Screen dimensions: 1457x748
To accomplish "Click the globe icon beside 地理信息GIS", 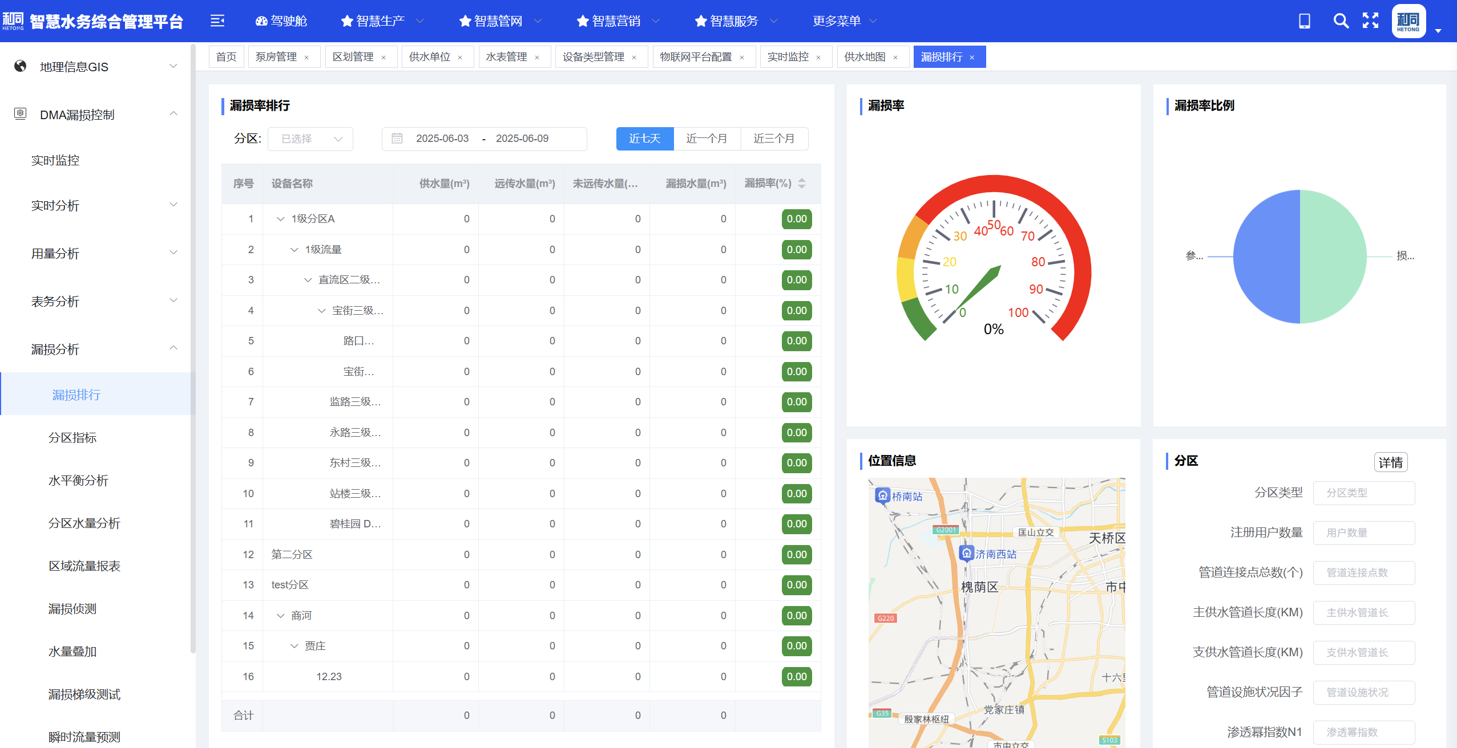I will (21, 66).
